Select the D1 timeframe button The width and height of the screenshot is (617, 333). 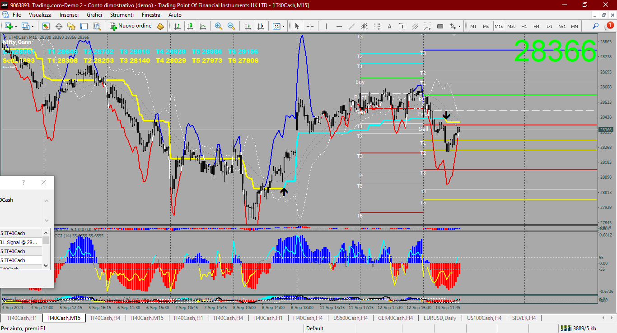tap(549, 26)
